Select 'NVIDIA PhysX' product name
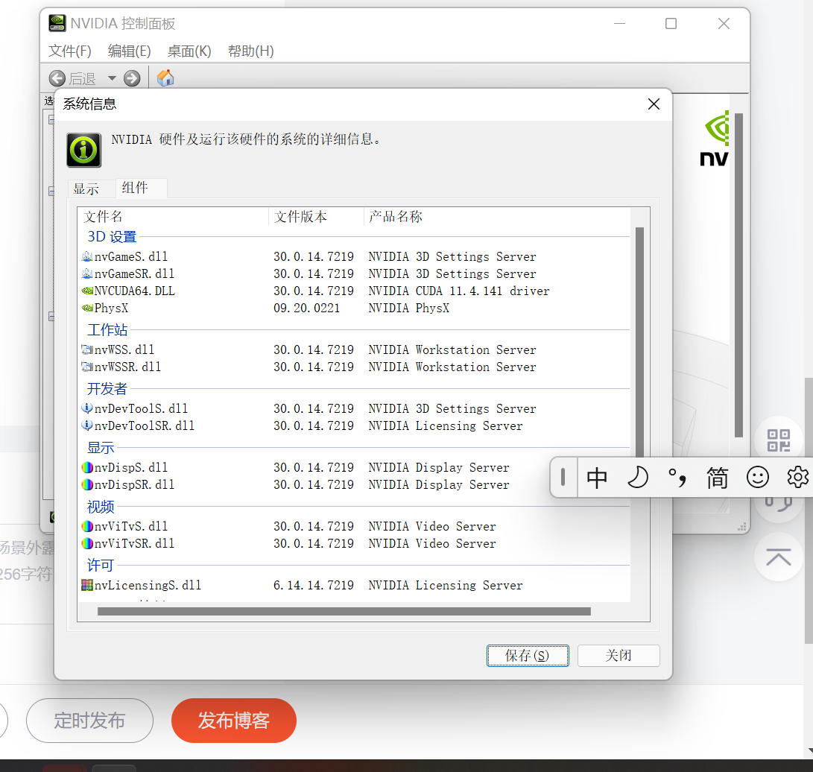The height and width of the screenshot is (772, 813). pyautogui.click(x=409, y=308)
